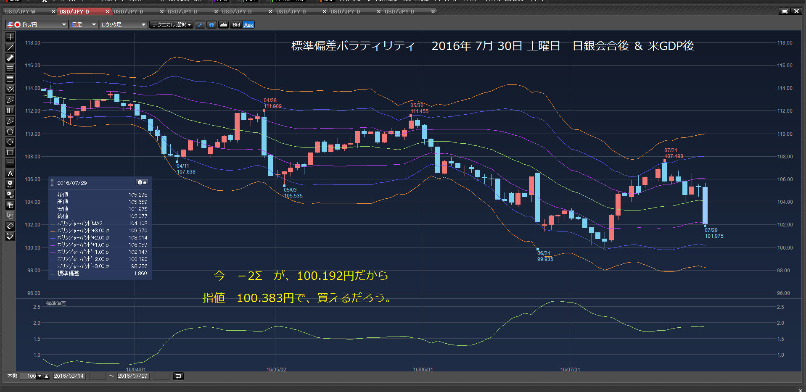
Task: Click the clock with return arrow tool
Action: (x=10, y=195)
